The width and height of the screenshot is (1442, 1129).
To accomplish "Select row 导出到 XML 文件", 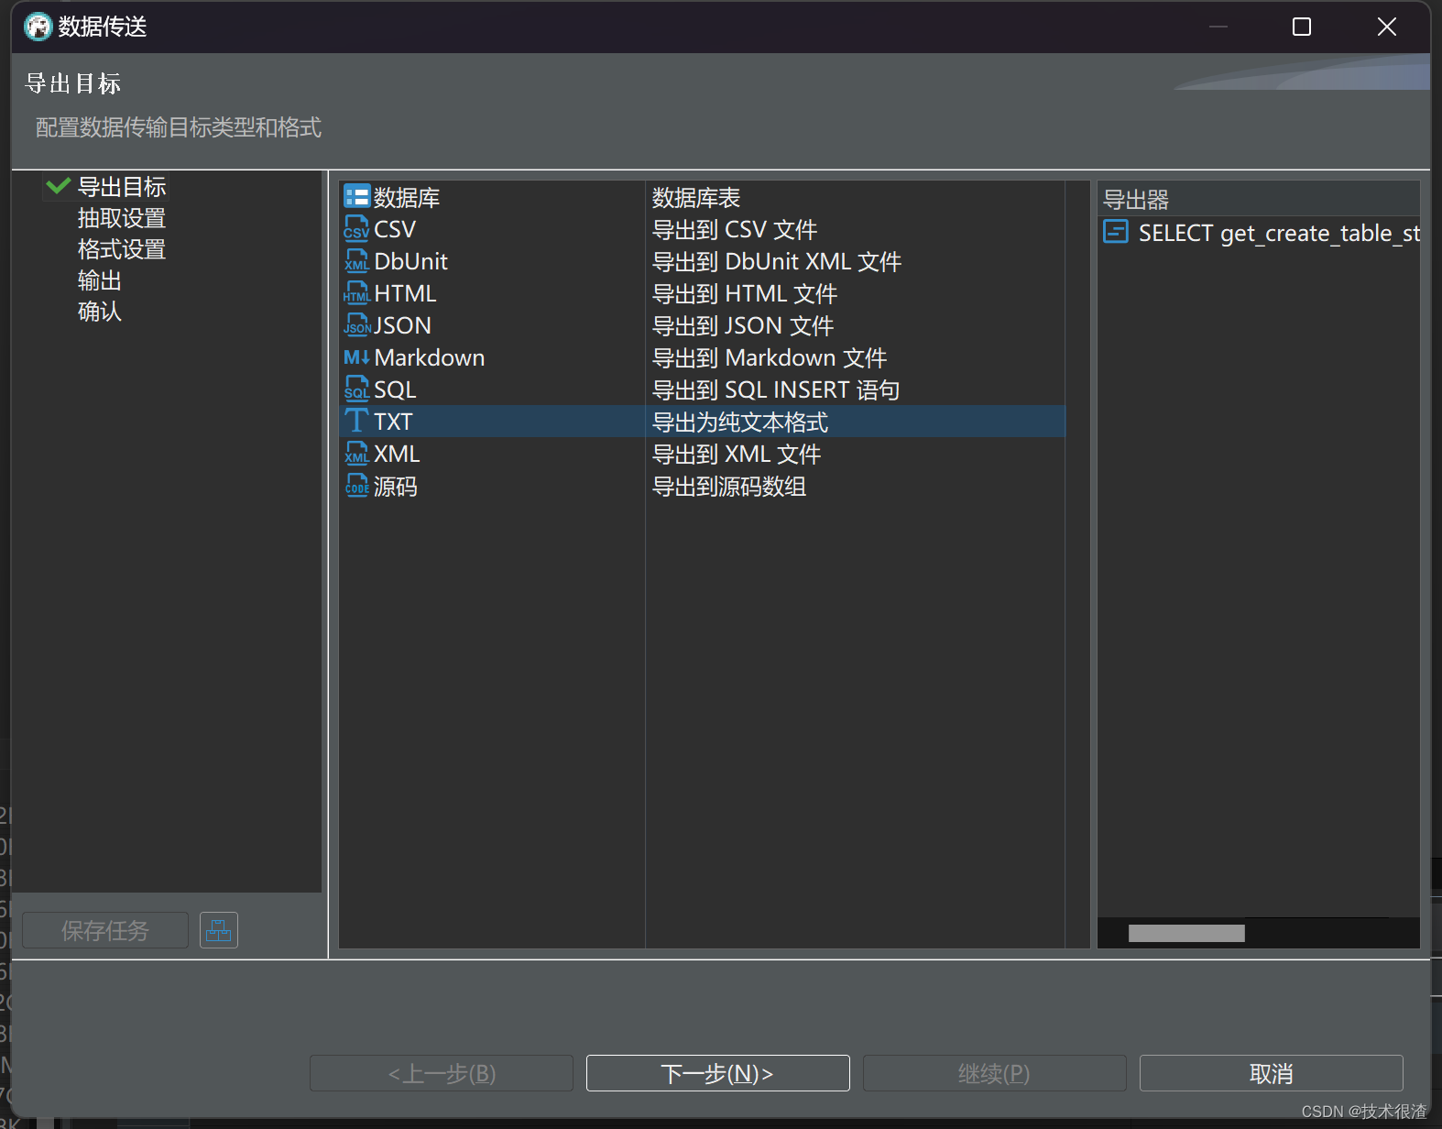I will click(x=737, y=454).
